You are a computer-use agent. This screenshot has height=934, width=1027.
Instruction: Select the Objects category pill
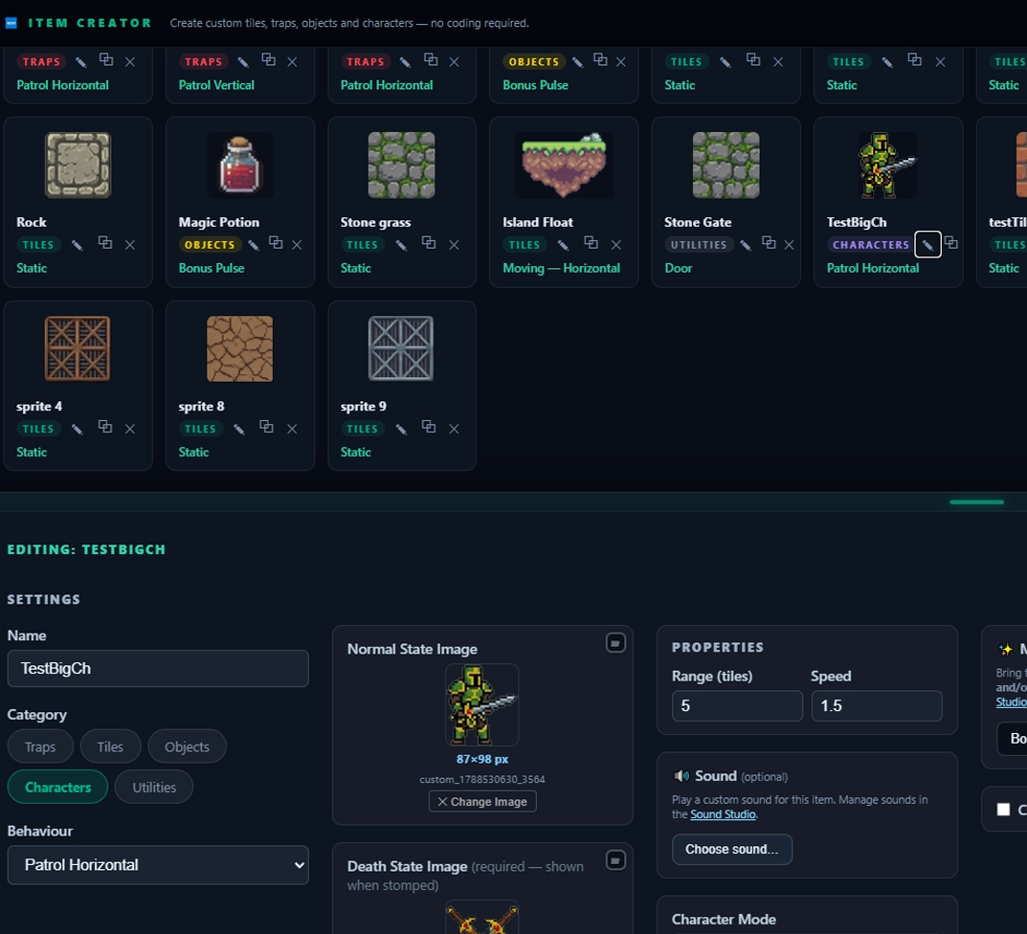[x=187, y=746]
